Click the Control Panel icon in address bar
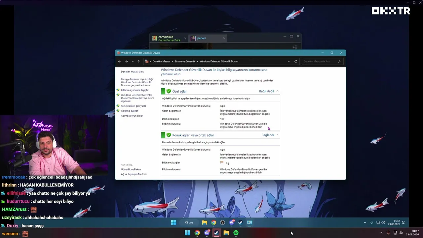This screenshot has width=423, height=238. [147, 61]
